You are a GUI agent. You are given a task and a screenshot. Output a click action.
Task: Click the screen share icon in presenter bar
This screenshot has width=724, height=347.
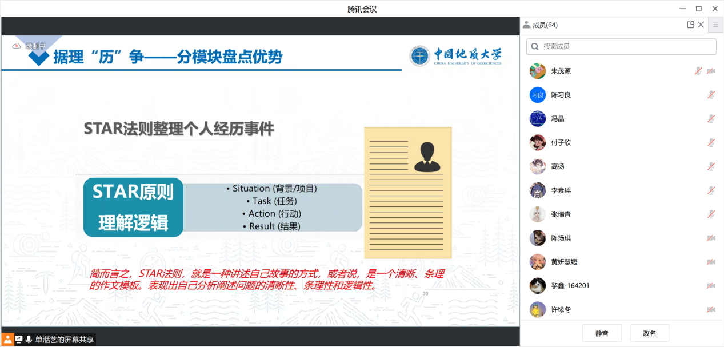[18, 340]
